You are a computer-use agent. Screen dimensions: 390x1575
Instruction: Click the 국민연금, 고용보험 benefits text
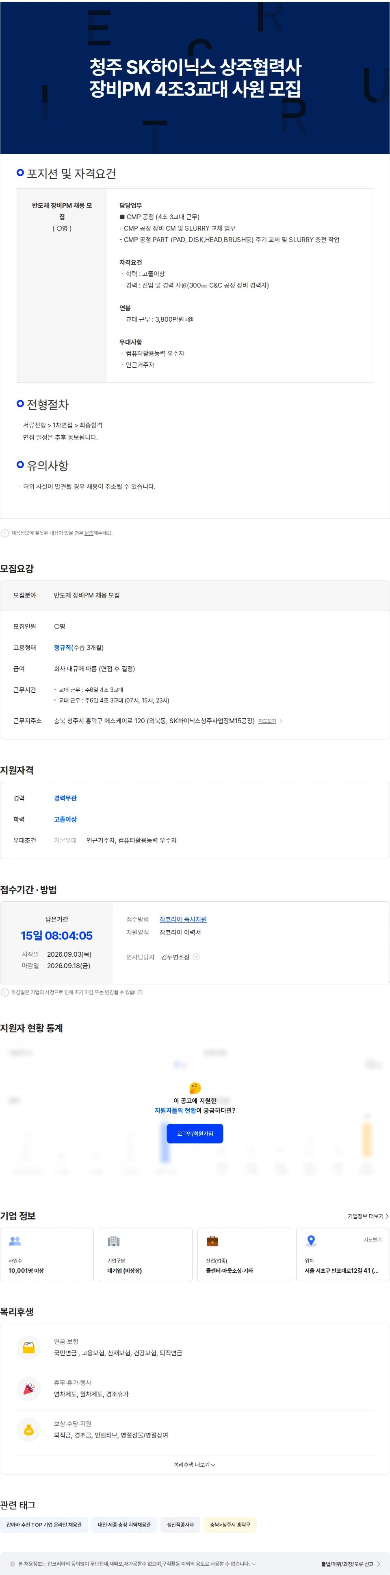[x=118, y=1353]
